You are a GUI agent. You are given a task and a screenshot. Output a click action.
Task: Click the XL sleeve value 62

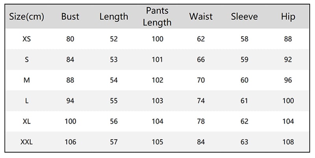[x=244, y=121]
